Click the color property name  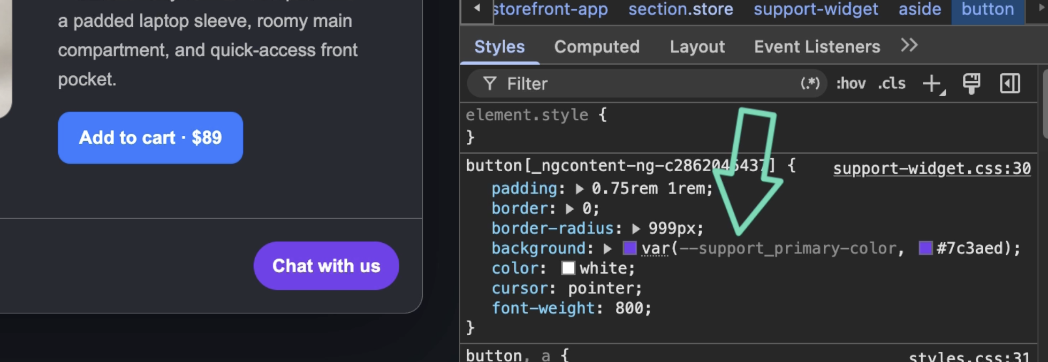(x=515, y=268)
